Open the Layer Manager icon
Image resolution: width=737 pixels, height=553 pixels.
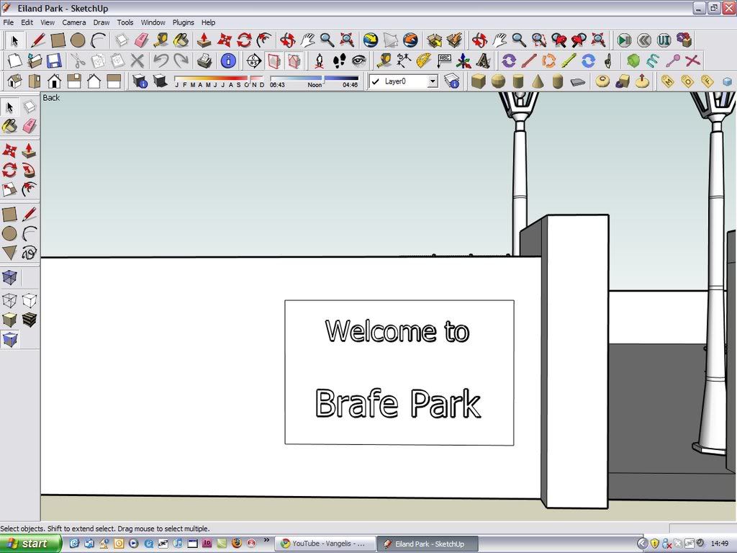click(452, 81)
